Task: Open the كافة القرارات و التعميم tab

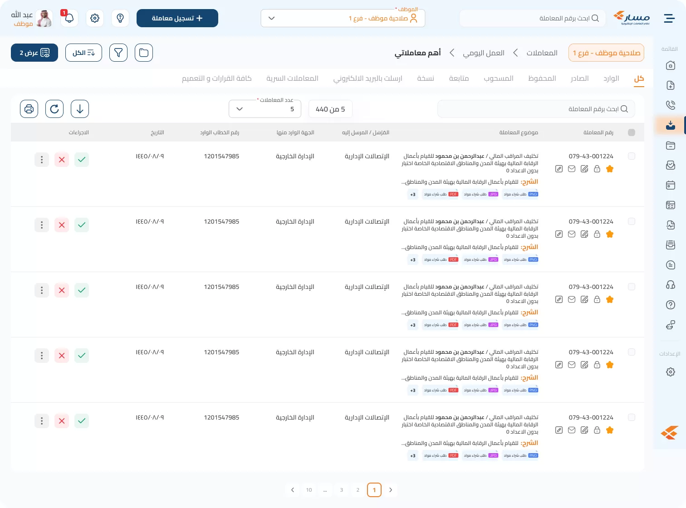Action: point(217,78)
